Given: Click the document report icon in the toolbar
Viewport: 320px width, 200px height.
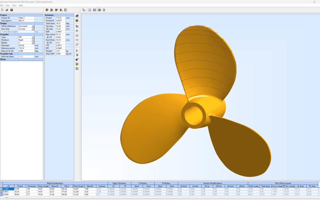Looking at the screenshot, I should click(104, 10).
